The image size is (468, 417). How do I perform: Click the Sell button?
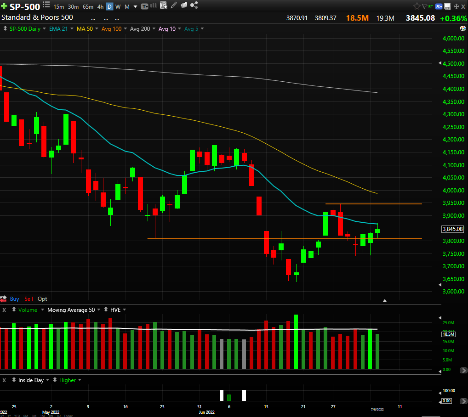pyautogui.click(x=29, y=299)
